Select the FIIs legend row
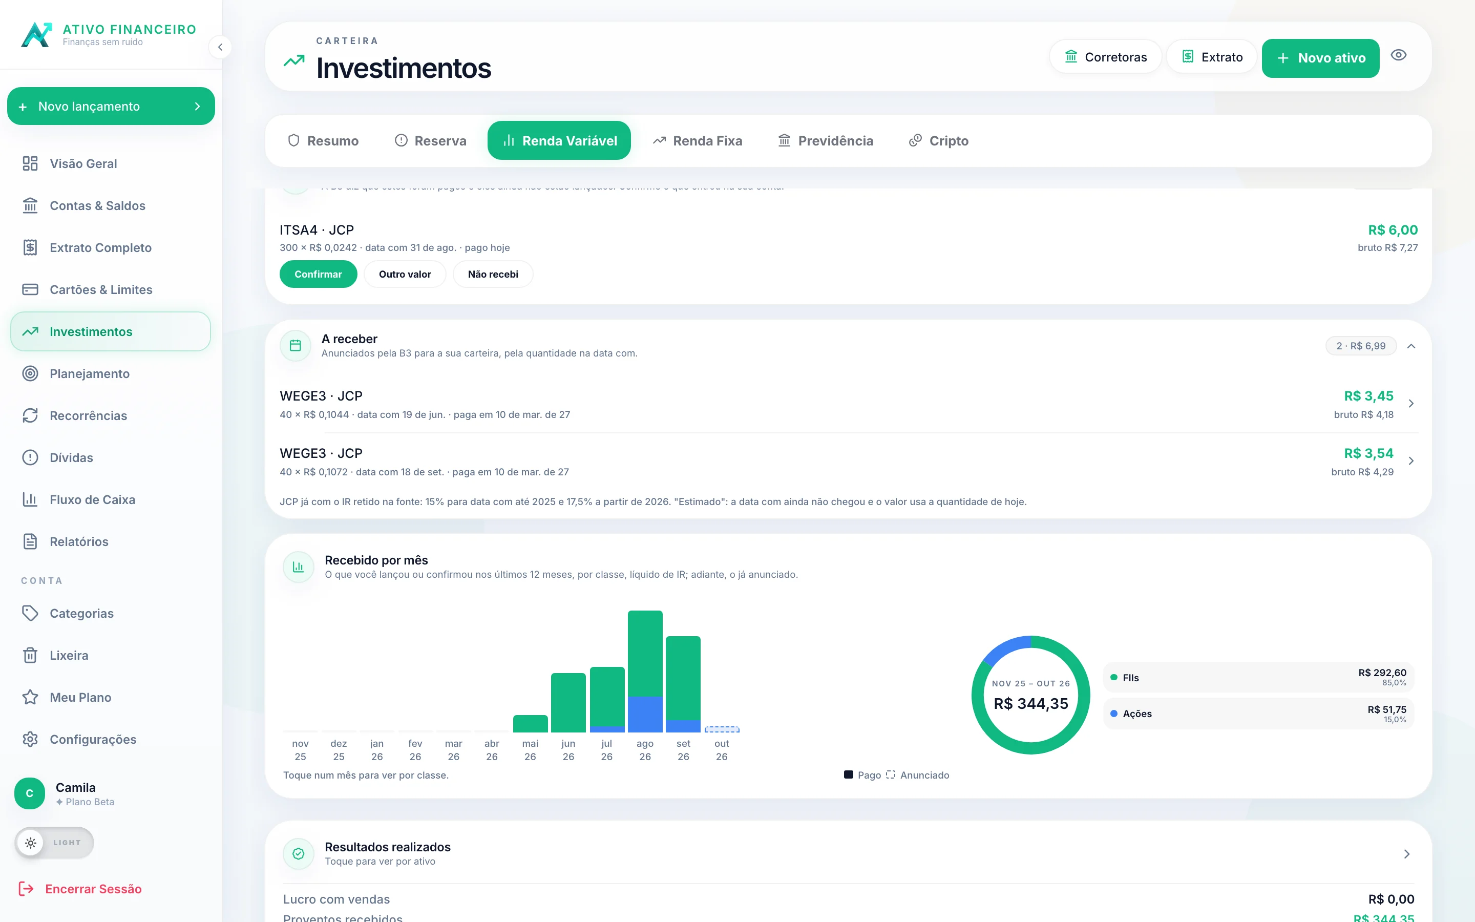 pos(1259,678)
